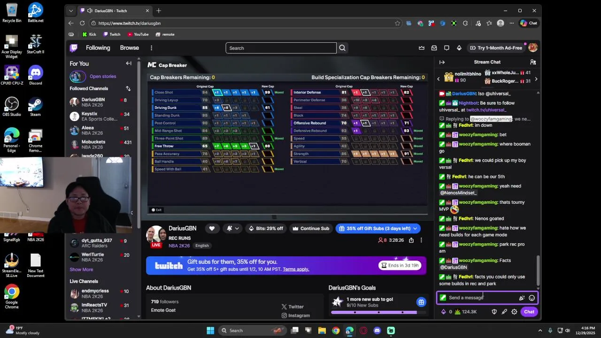Open the remote bookmark
This screenshot has height=338, width=601.
(x=165, y=34)
